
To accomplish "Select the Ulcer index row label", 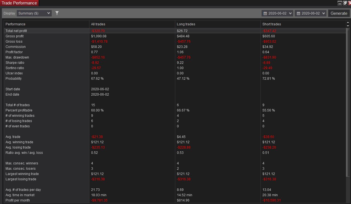I will (14, 73).
